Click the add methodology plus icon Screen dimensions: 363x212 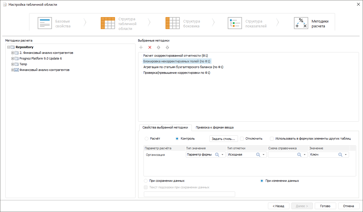click(141, 47)
